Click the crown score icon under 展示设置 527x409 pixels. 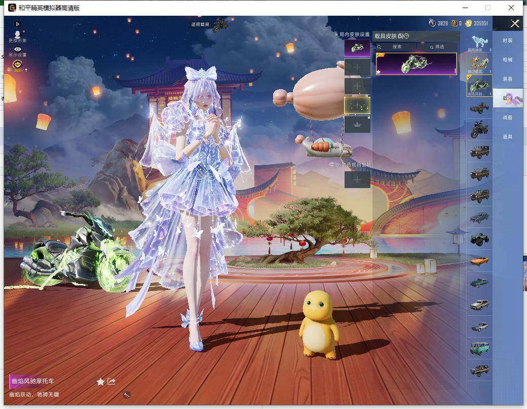[17, 64]
